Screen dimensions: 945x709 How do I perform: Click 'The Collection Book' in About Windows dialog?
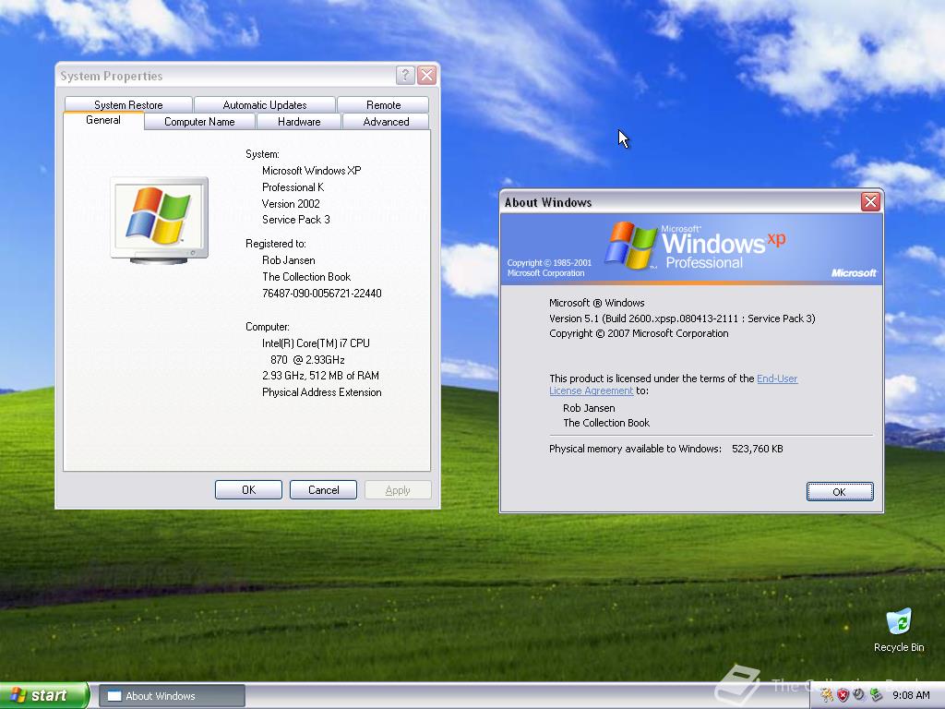tap(606, 423)
